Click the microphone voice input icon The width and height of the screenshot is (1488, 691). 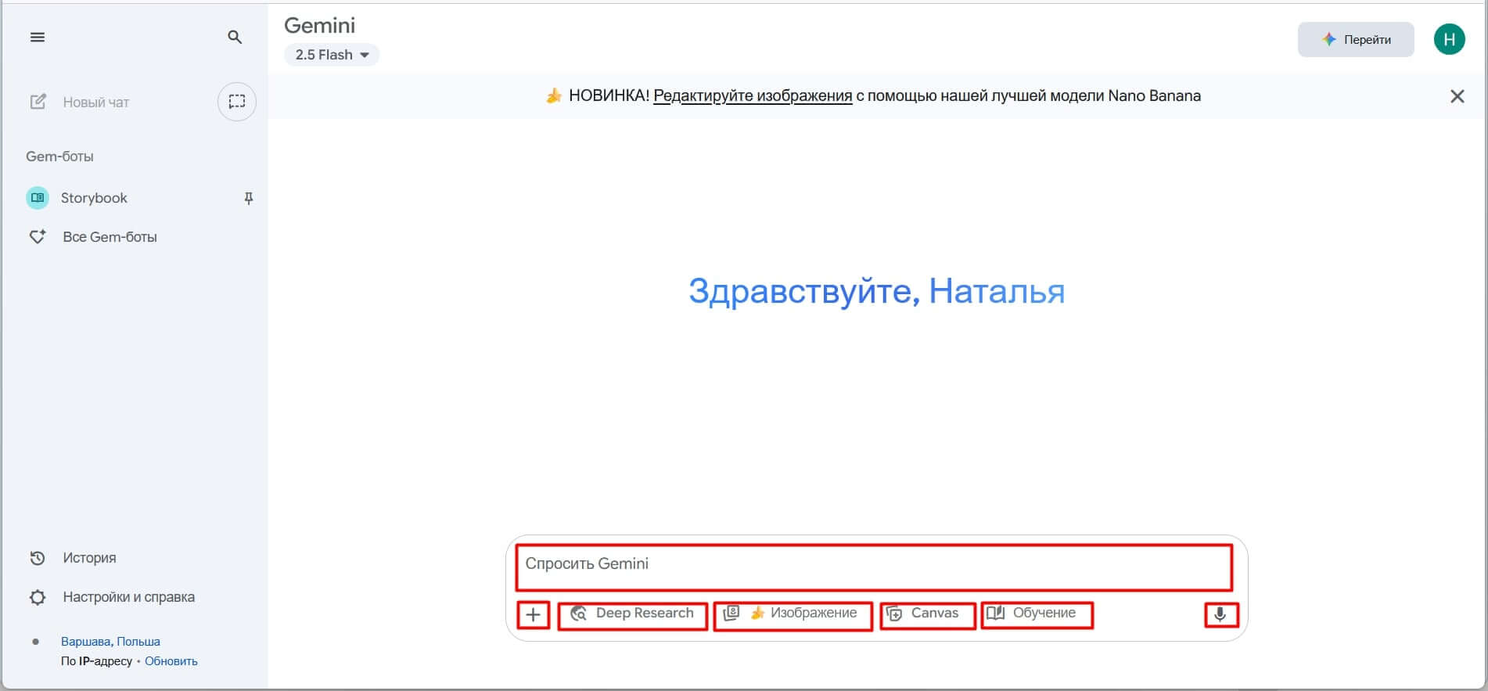tap(1220, 615)
